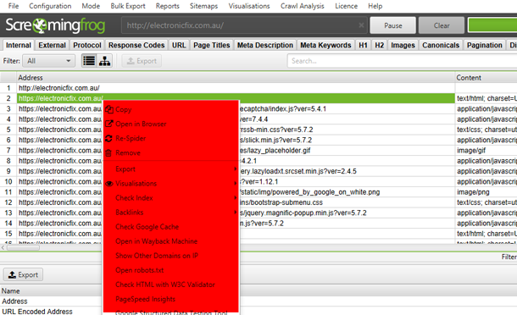
Task: Switch to the URL tab
Action: (179, 45)
